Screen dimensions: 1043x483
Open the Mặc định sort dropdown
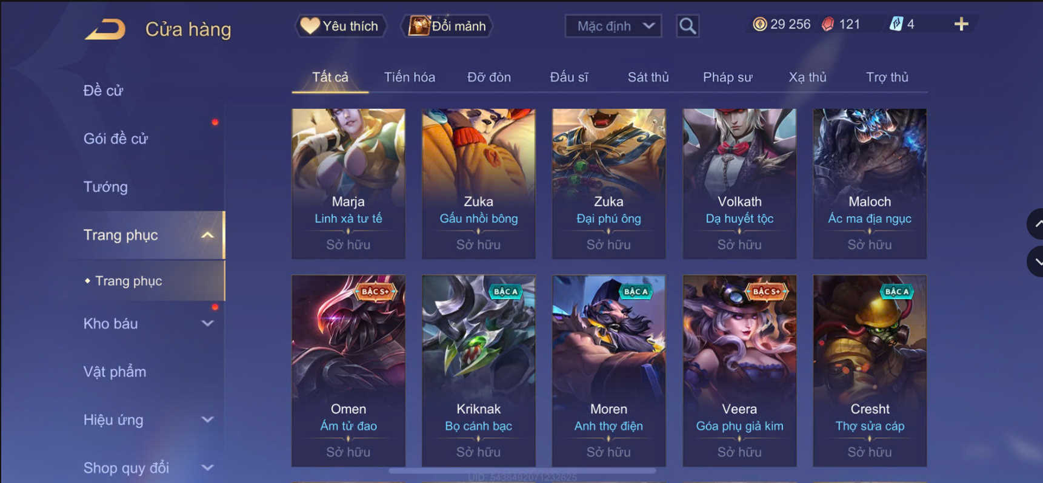pos(613,26)
